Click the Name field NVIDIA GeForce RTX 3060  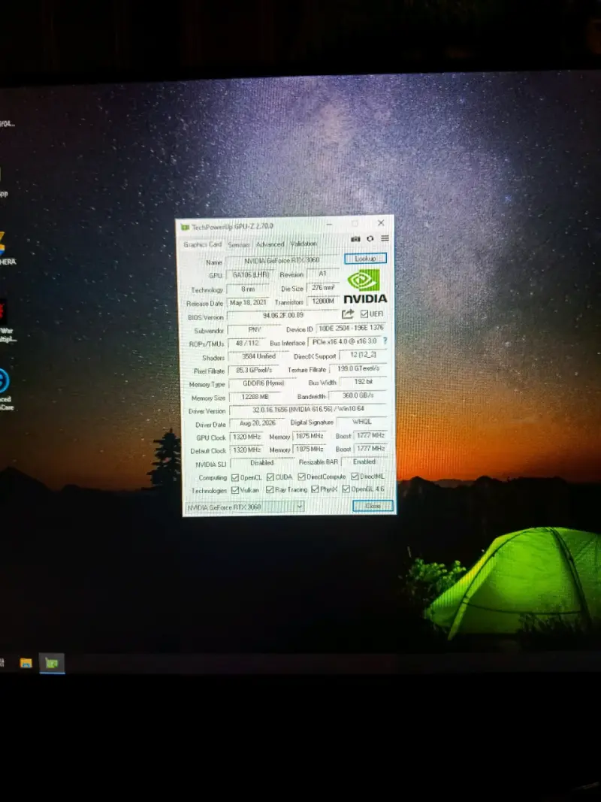[282, 260]
